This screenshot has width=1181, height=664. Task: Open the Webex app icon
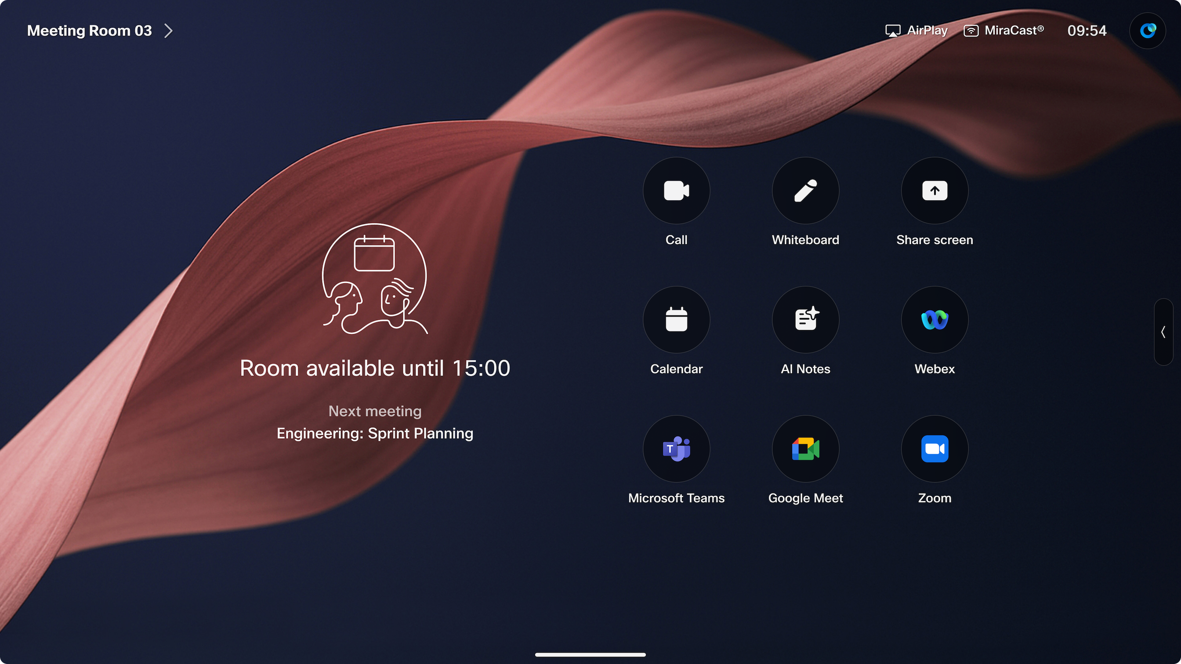(x=935, y=320)
